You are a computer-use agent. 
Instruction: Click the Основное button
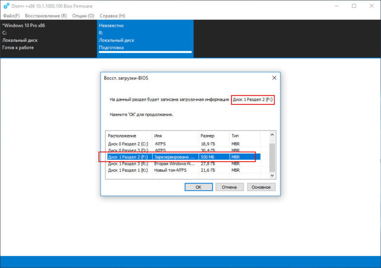pos(260,187)
